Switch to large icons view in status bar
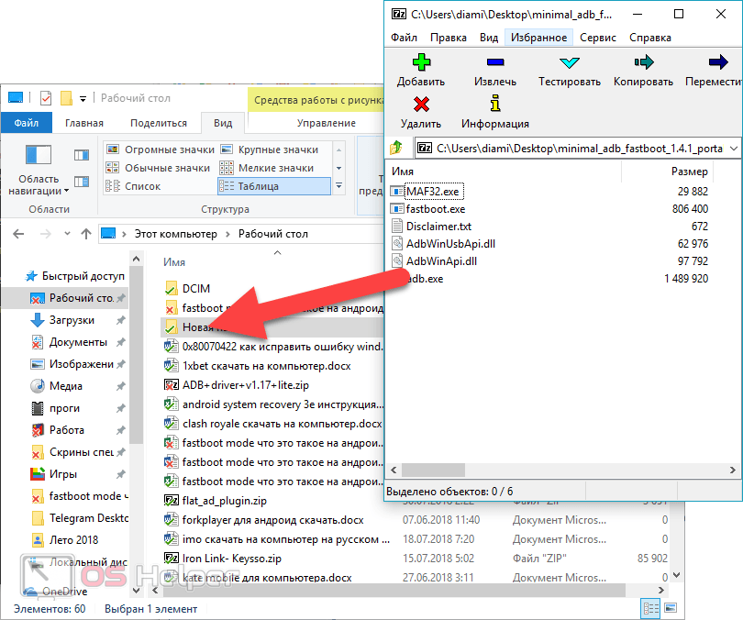743x620 pixels. pos(670,608)
